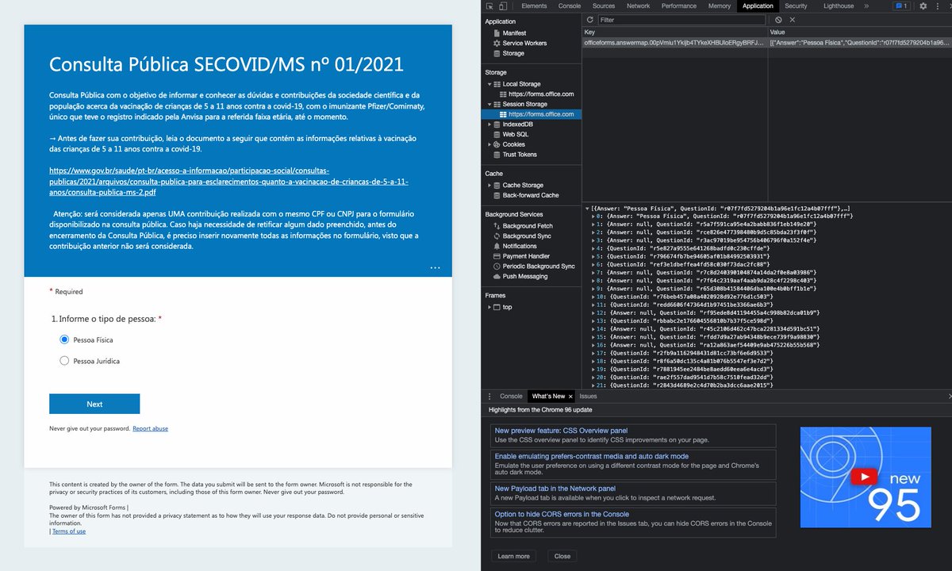Open Periodic Background Sync service

pyautogui.click(x=539, y=266)
